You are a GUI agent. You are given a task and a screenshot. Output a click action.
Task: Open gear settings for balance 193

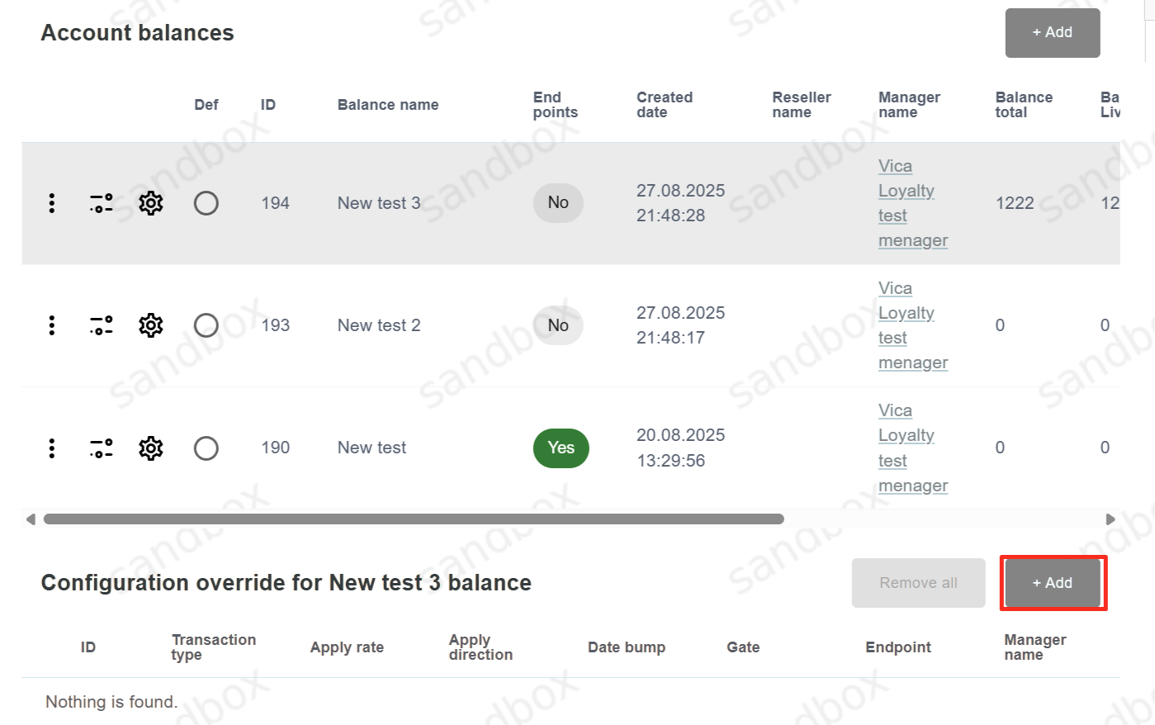(x=151, y=325)
